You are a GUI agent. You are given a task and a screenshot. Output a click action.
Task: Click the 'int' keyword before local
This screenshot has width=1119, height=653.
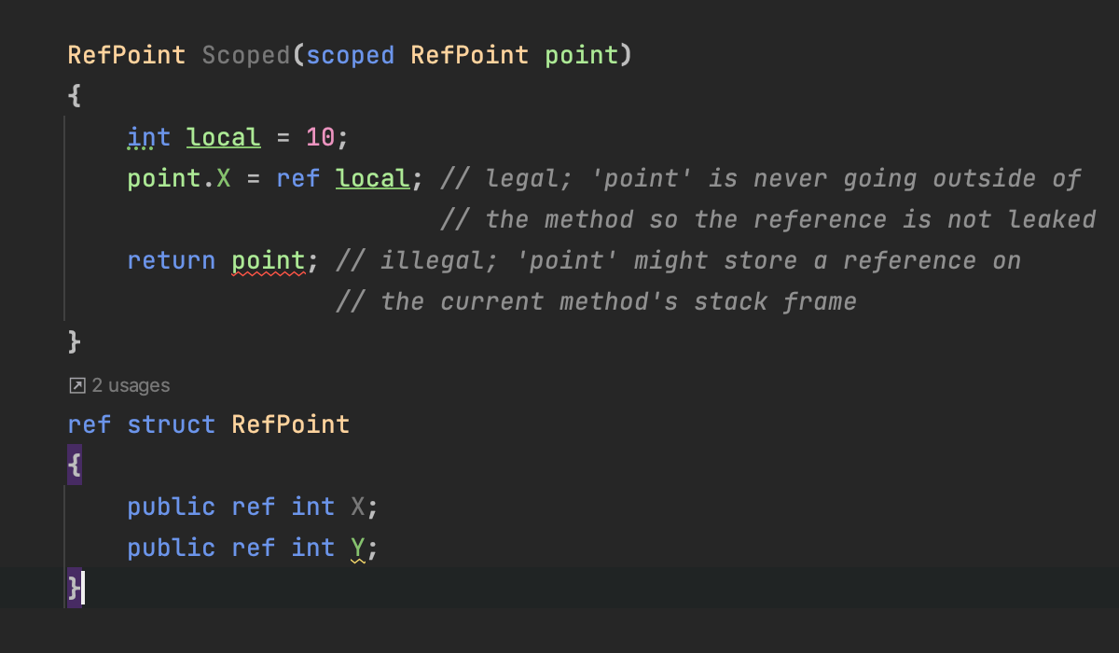(x=149, y=137)
